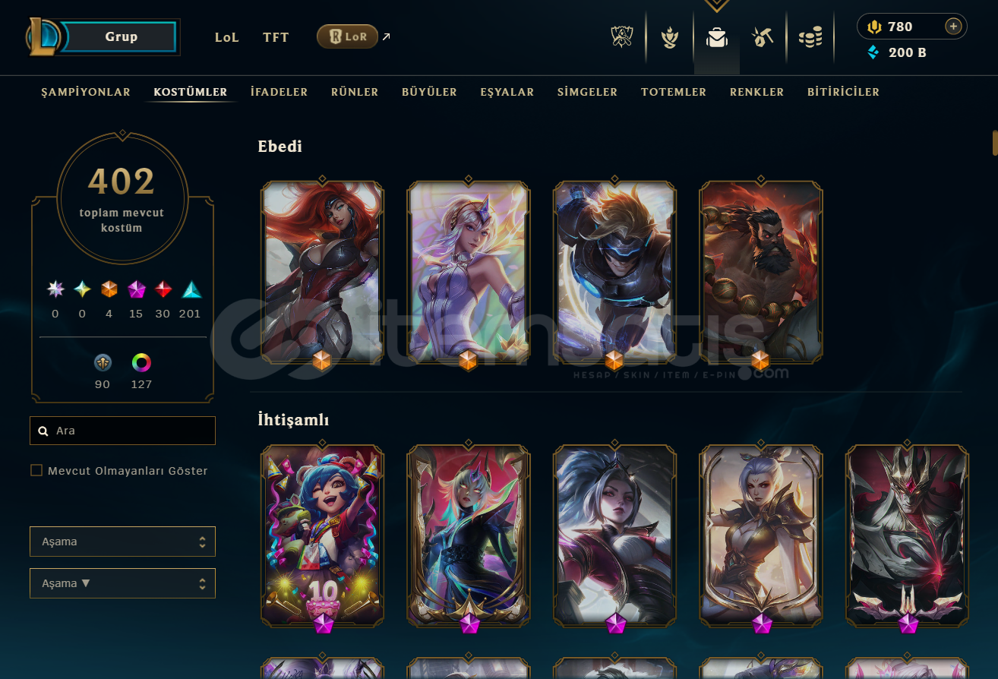Open the Profile laurel icon
Screen dimensions: 998x679
point(669,37)
